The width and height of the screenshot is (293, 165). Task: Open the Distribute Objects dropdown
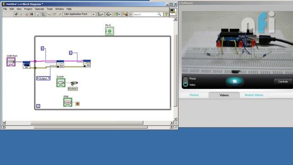click(x=109, y=14)
